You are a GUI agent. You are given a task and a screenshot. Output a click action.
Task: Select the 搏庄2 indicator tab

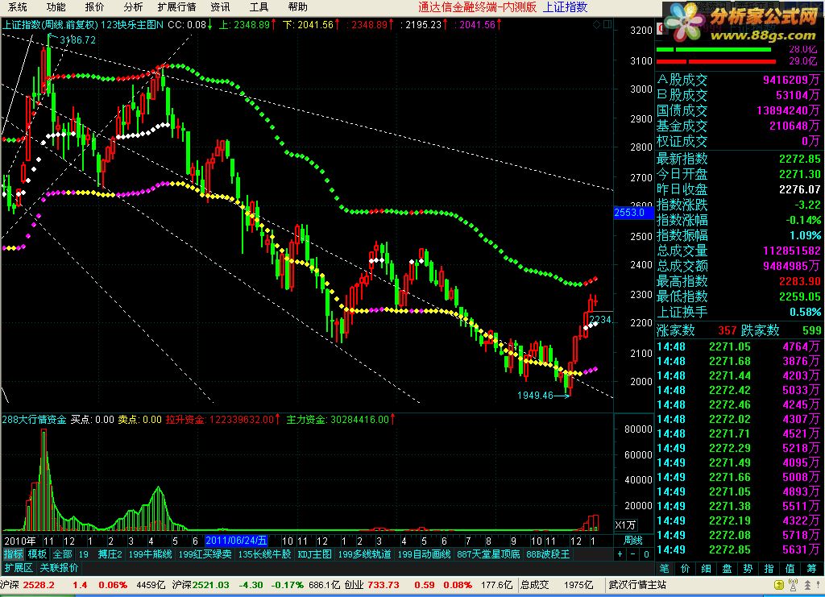(x=110, y=553)
